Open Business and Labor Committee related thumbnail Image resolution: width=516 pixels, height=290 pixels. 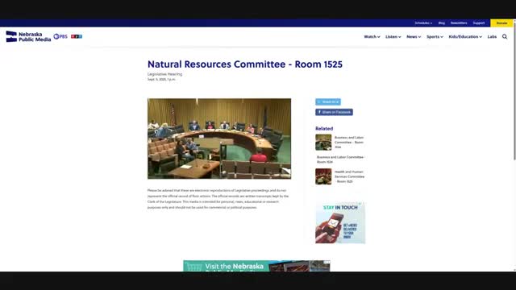click(x=323, y=142)
